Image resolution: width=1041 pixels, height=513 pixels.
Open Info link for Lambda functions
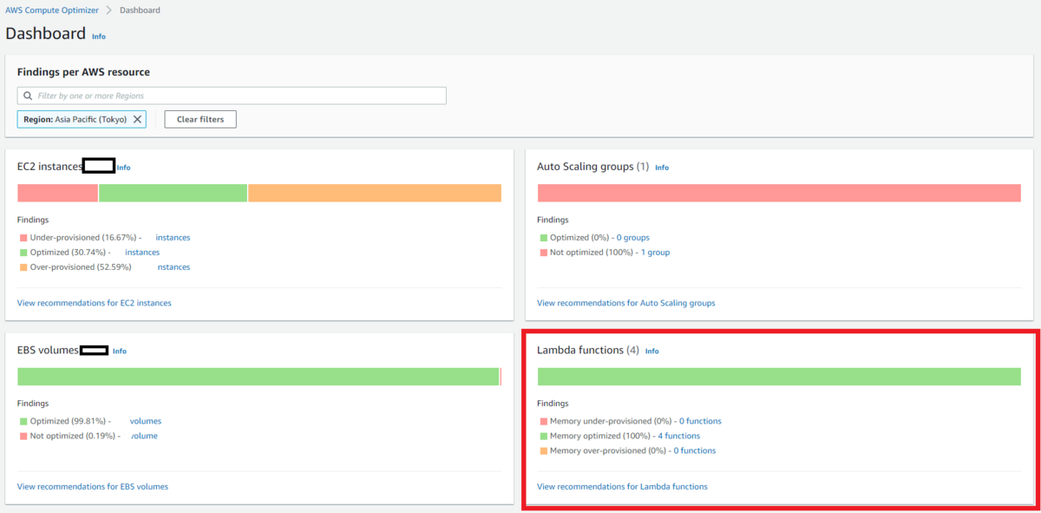point(651,352)
